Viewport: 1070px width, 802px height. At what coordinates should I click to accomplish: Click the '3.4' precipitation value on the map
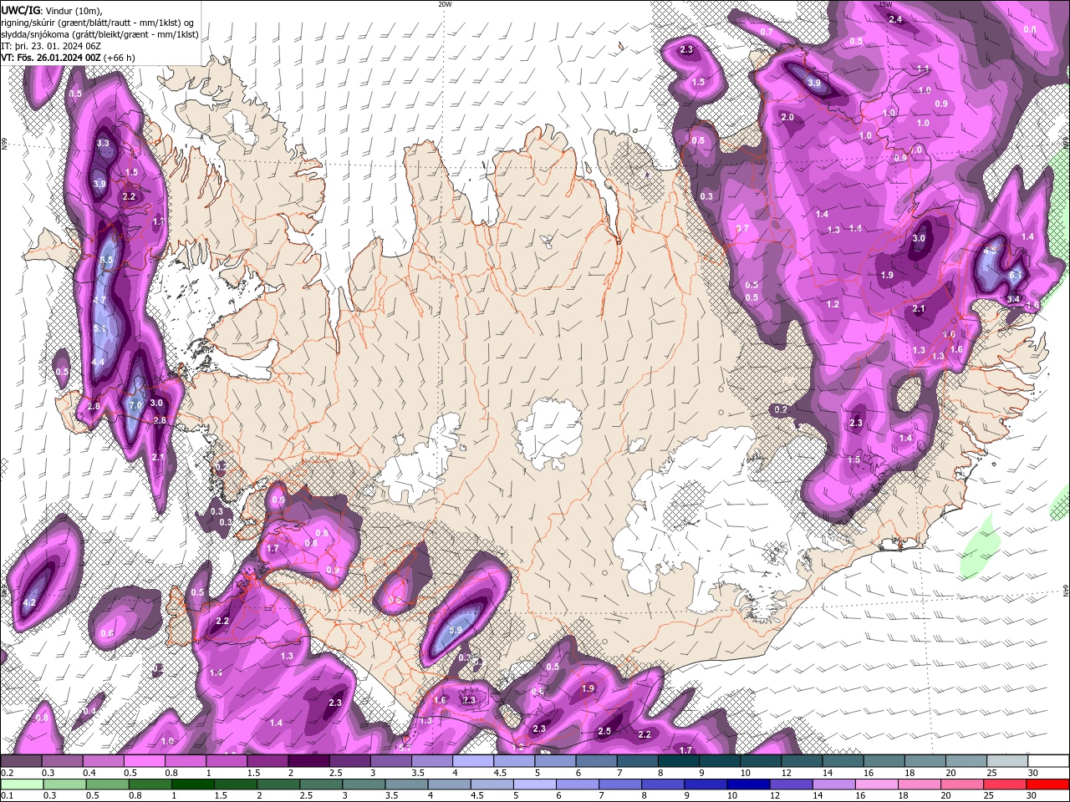1013,298
